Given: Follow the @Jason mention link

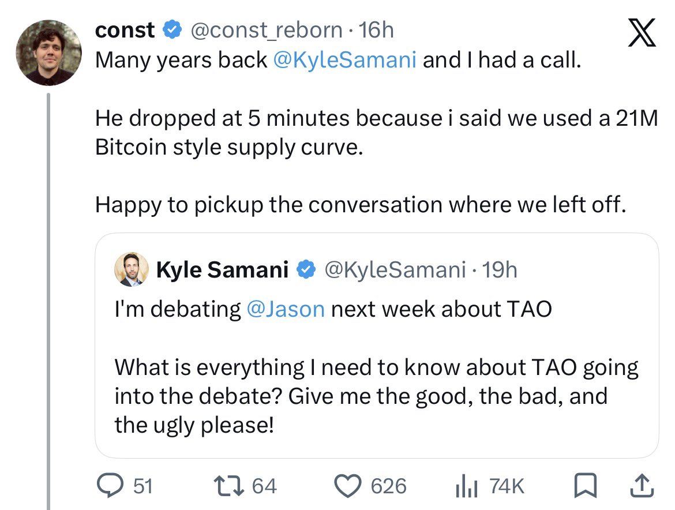Looking at the screenshot, I should 285,309.
